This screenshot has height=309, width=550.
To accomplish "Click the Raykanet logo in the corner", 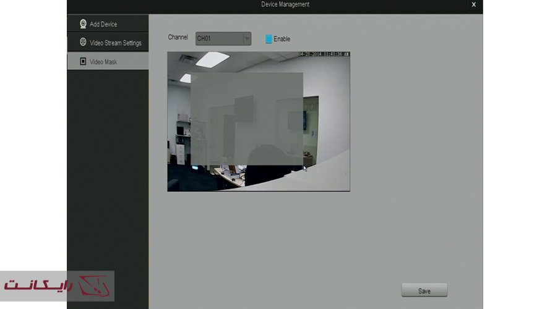I will (57, 286).
